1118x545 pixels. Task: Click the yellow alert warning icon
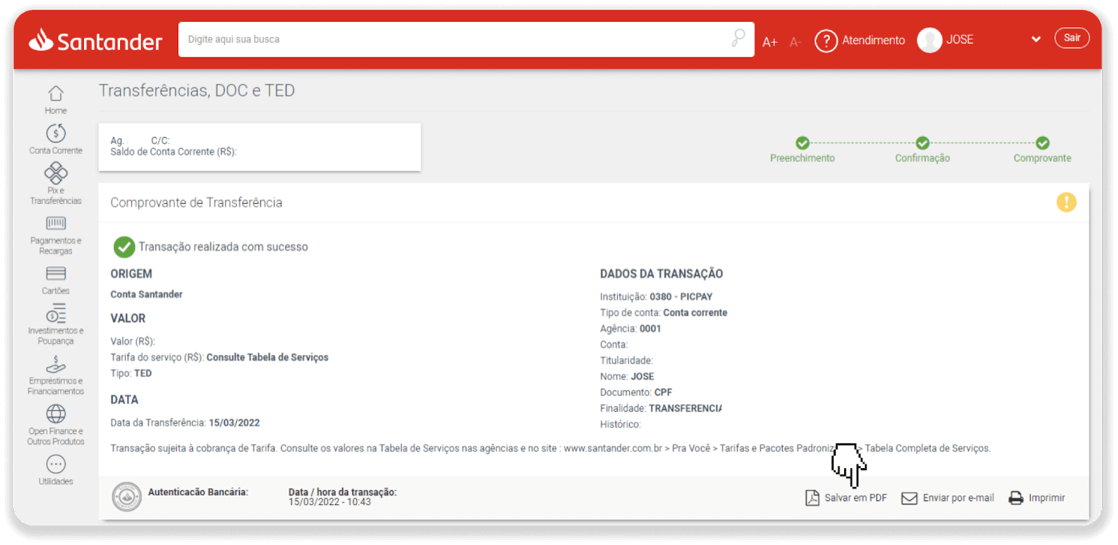tap(1066, 203)
